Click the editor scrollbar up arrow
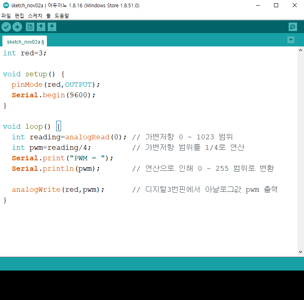The height and width of the screenshot is (300, 304). [x=300, y=50]
